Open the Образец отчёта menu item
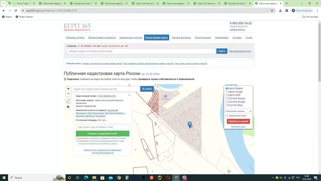This screenshot has width=321, height=181. (75, 38)
